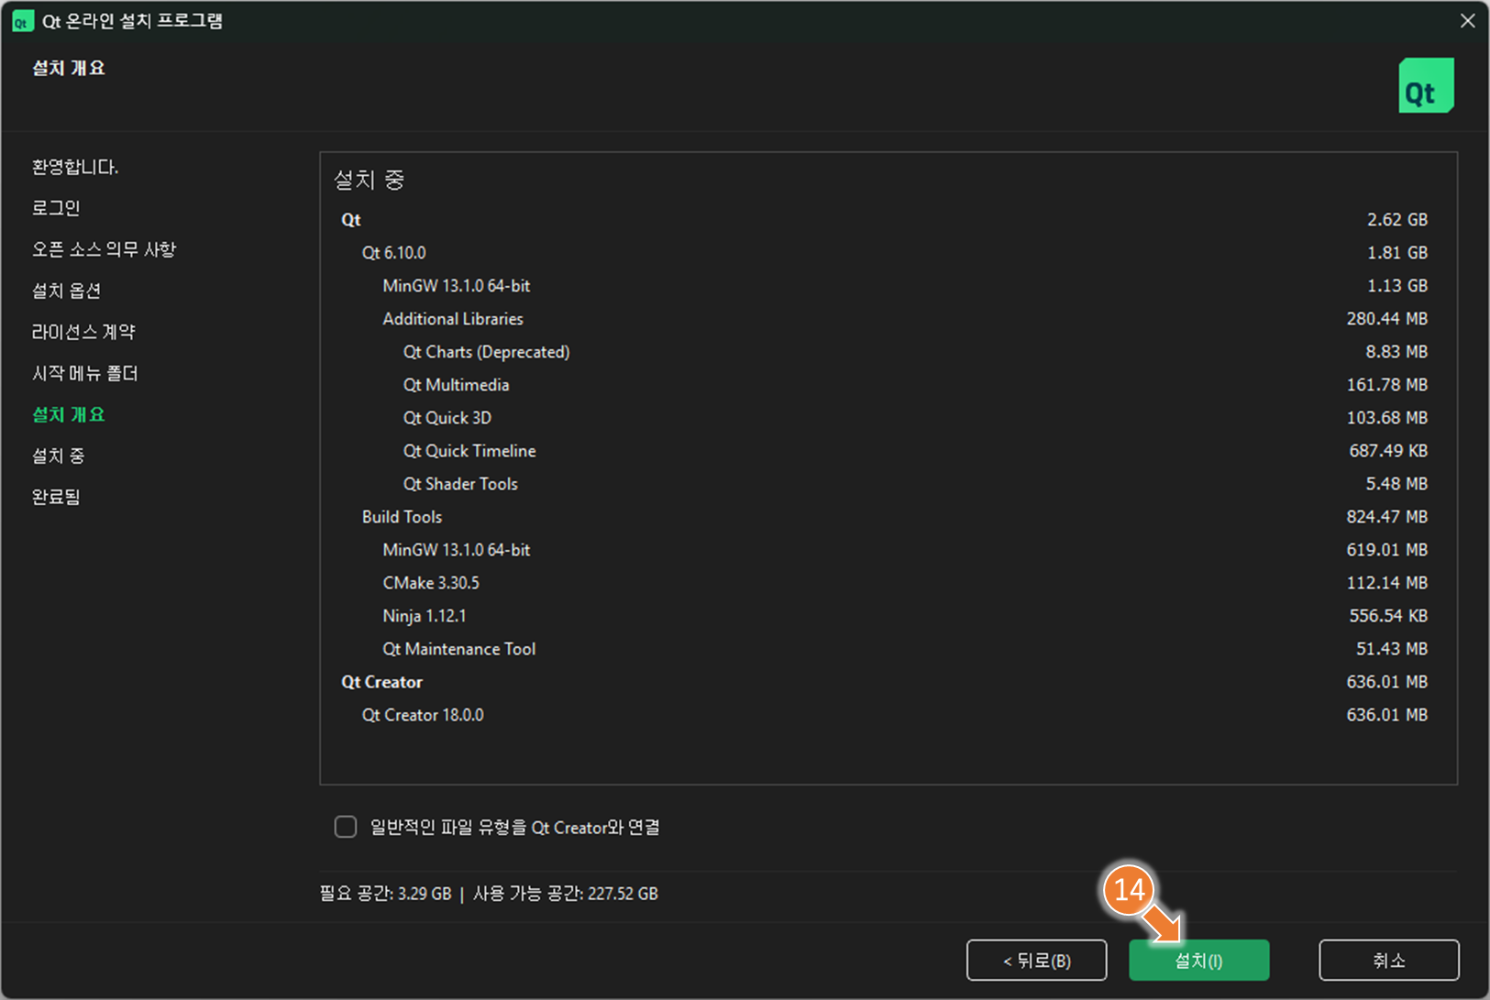Click the Qt icon in title bar
Viewport: 1490px width, 1000px height.
[22, 21]
